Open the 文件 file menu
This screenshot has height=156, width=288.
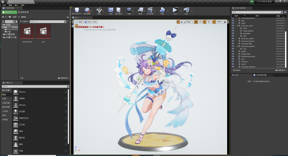click(x=4, y=5)
